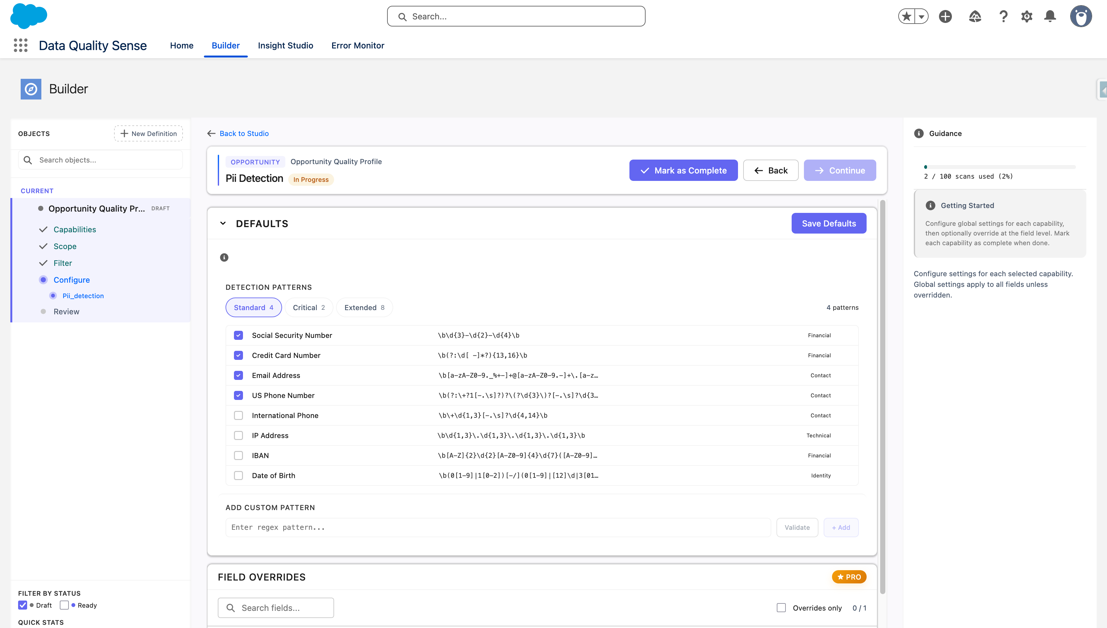Open the Insight Studio tab
The width and height of the screenshot is (1107, 628).
[286, 45]
